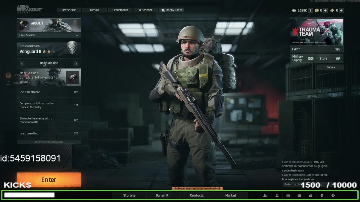Open the Military Supply button
This screenshot has height=202, width=360.
tap(303, 58)
